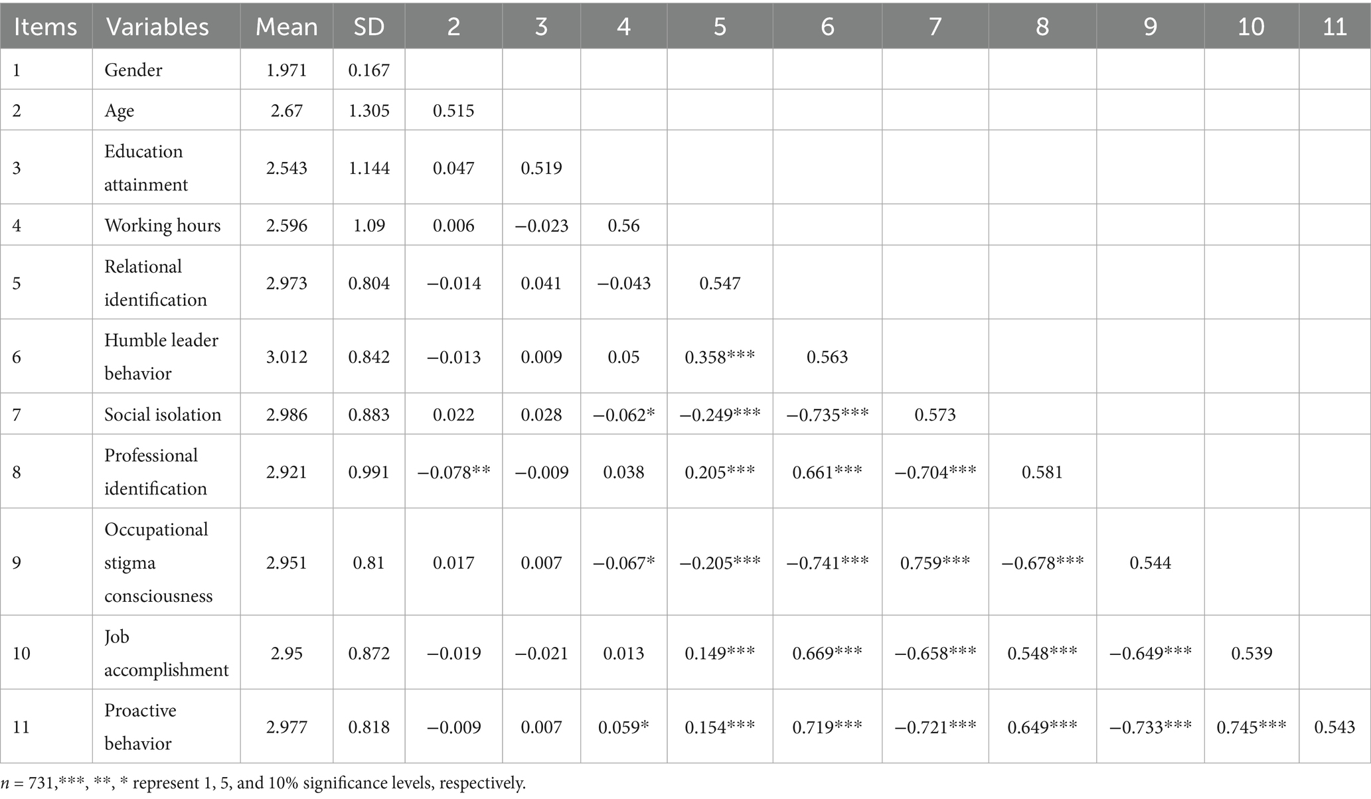
Task: Click the Gender mean value 1.971
Action: (x=287, y=70)
